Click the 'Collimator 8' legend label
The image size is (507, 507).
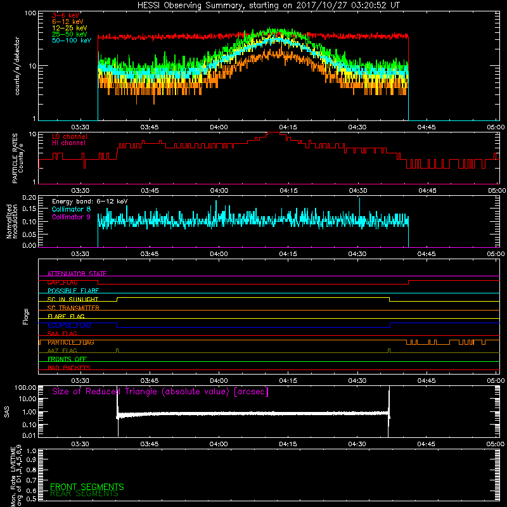(71, 209)
